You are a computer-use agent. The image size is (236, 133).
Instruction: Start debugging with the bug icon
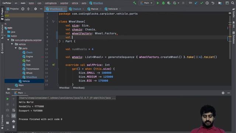point(163,3)
